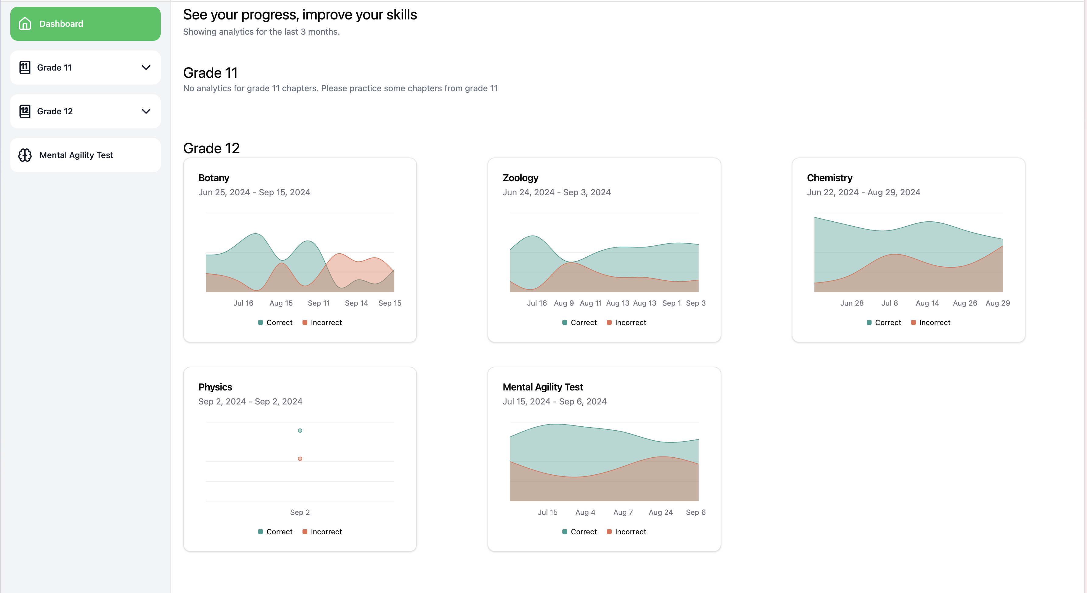1087x593 pixels.
Task: Click the Grade 12 book icon
Action: click(25, 111)
